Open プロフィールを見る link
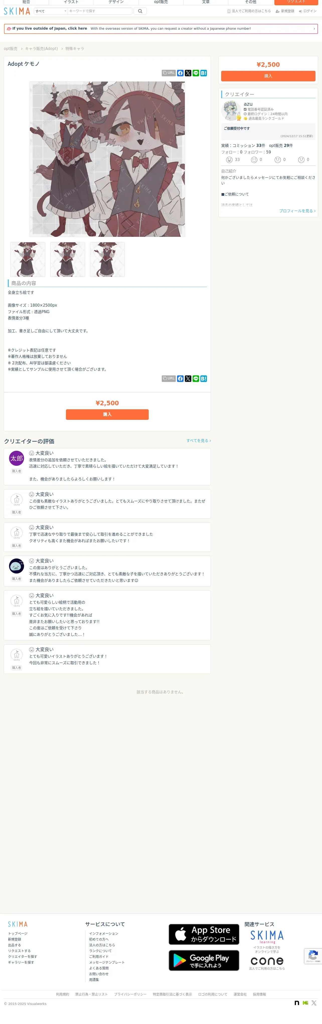Image resolution: width=322 pixels, height=1024 pixels. pyautogui.click(x=297, y=211)
